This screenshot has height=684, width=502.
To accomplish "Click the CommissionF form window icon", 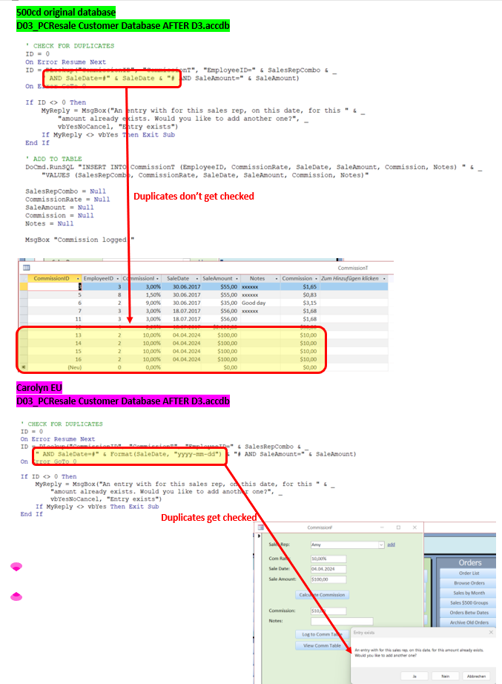I will pyautogui.click(x=260, y=527).
